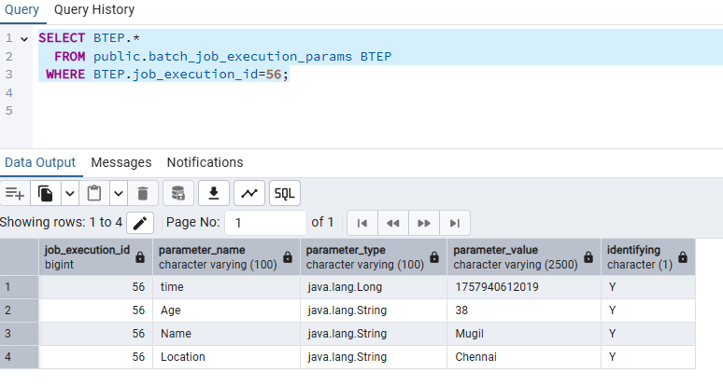Image resolution: width=723 pixels, height=386 pixels.
Task: Open the Notifications tab
Action: (205, 162)
